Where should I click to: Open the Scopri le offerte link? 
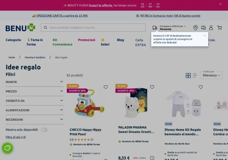click(x=100, y=5)
